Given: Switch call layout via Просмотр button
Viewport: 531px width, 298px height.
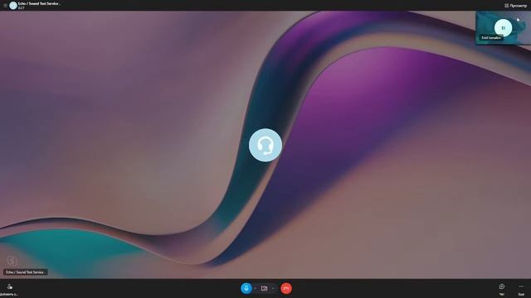Looking at the screenshot, I should click(515, 6).
